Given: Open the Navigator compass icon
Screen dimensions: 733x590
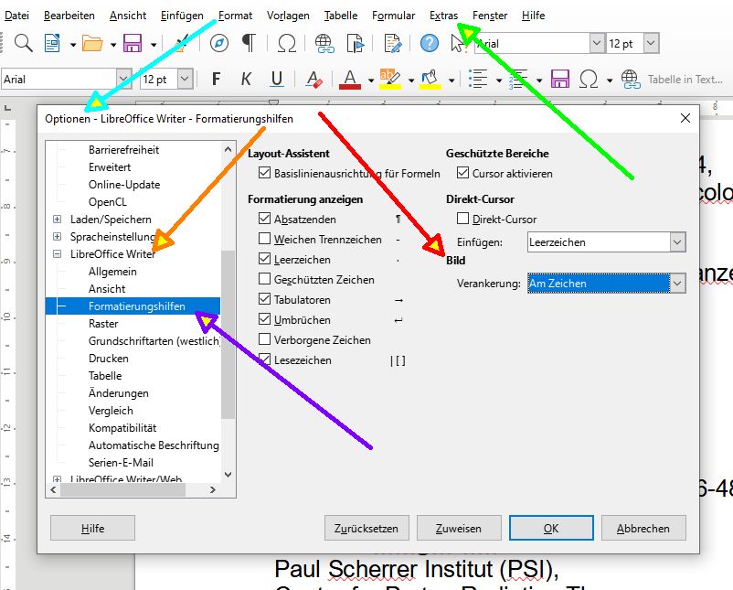Looking at the screenshot, I should tap(218, 44).
